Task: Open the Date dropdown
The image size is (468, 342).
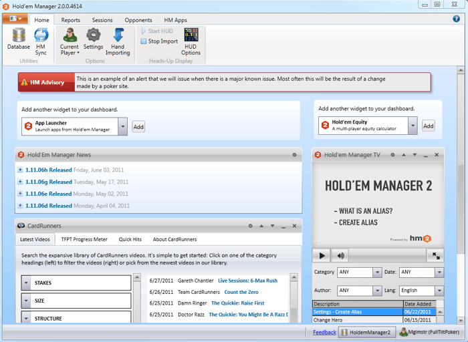Action: pos(439,272)
